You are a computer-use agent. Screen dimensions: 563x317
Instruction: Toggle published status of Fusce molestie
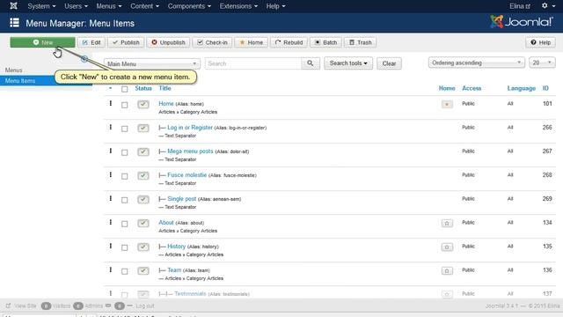(143, 176)
